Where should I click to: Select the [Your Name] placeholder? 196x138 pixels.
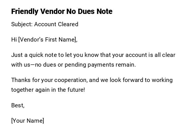click(x=27, y=121)
